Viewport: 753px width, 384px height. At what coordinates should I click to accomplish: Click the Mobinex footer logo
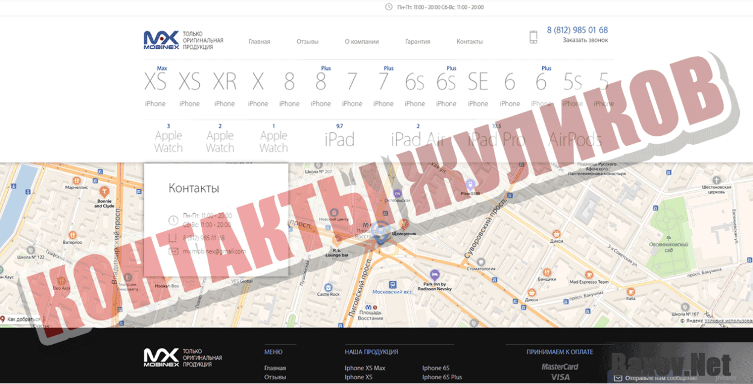pos(161,357)
